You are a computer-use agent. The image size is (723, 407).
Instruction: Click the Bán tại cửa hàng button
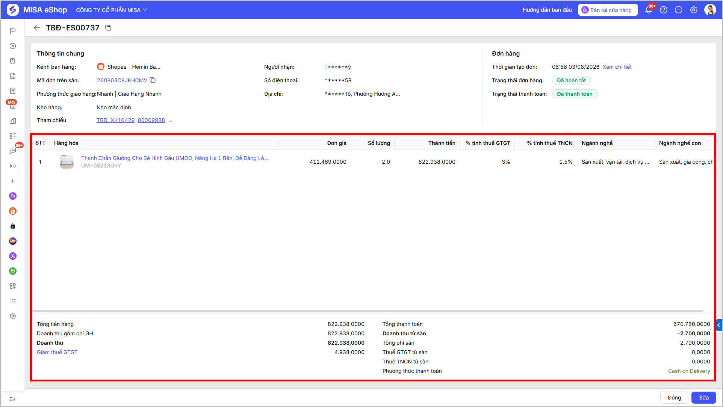pyautogui.click(x=608, y=10)
